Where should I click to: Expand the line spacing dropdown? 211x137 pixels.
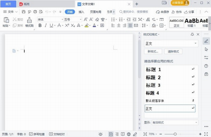[147, 25]
